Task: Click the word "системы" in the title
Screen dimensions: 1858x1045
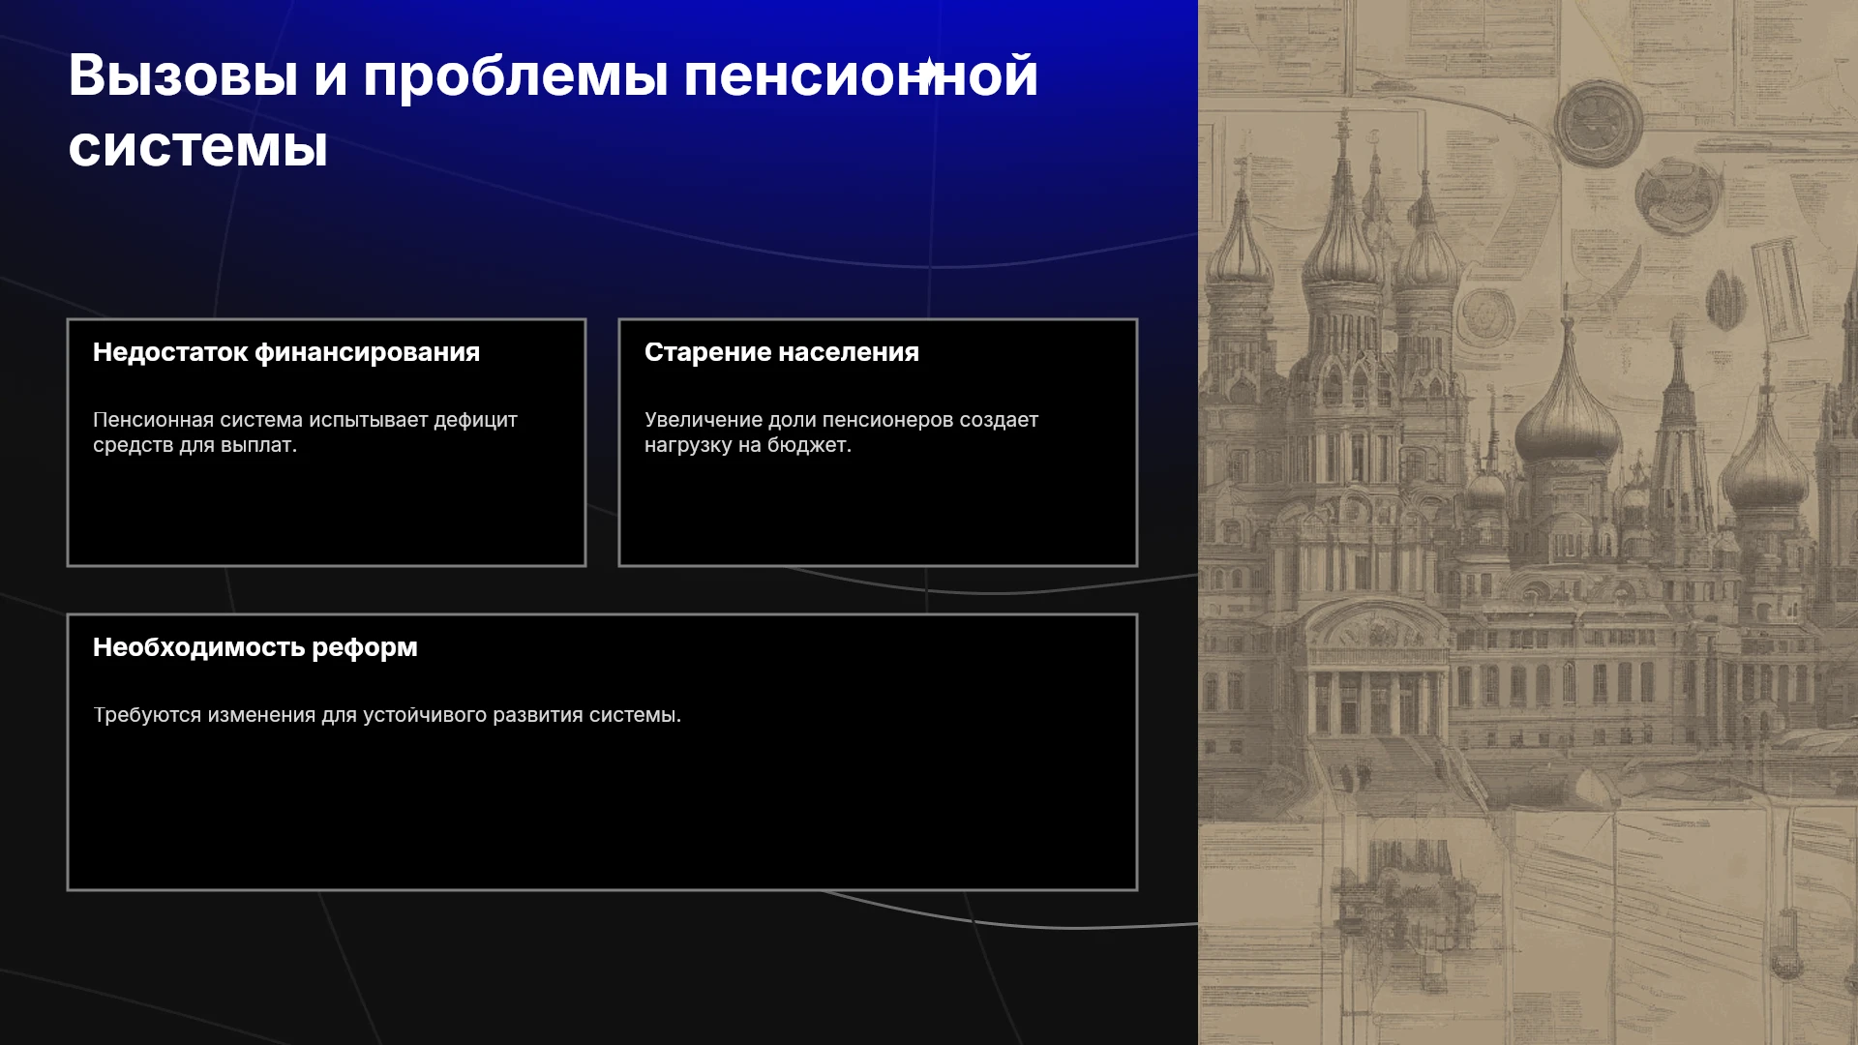Action: 198,146
